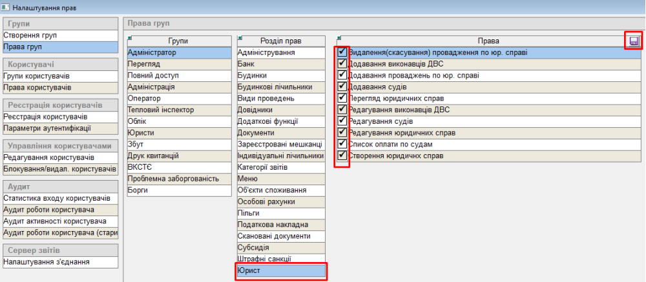Disable the Створення юридичних справ right

(342, 156)
